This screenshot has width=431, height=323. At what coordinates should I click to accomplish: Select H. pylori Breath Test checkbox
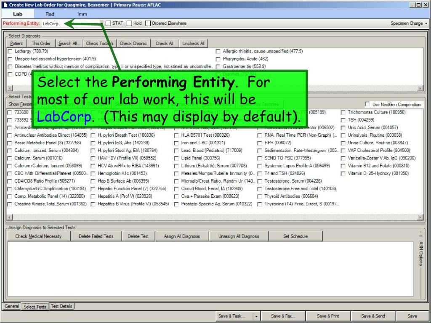point(93,135)
